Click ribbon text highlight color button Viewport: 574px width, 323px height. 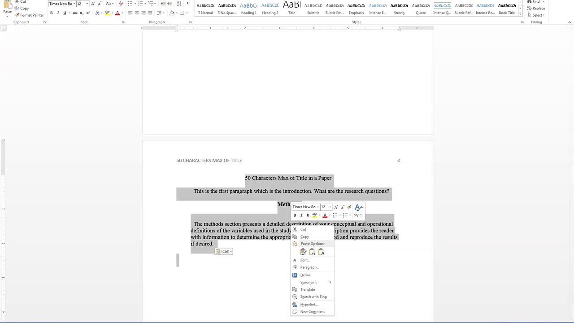(108, 13)
